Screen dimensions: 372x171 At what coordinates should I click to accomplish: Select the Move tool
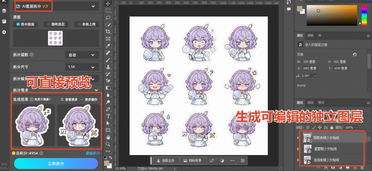[x=108, y=4]
